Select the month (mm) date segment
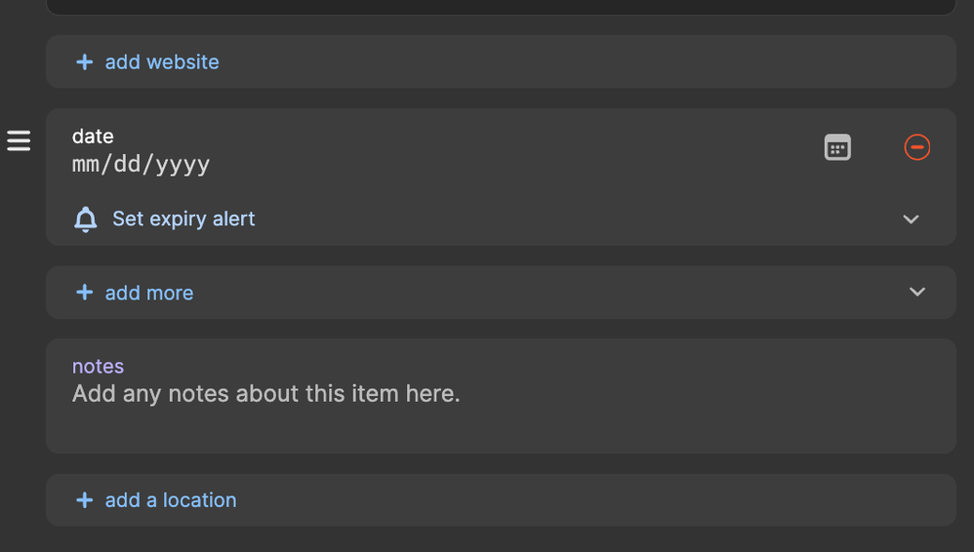Viewport: 974px width, 552px height. pyautogui.click(x=86, y=164)
